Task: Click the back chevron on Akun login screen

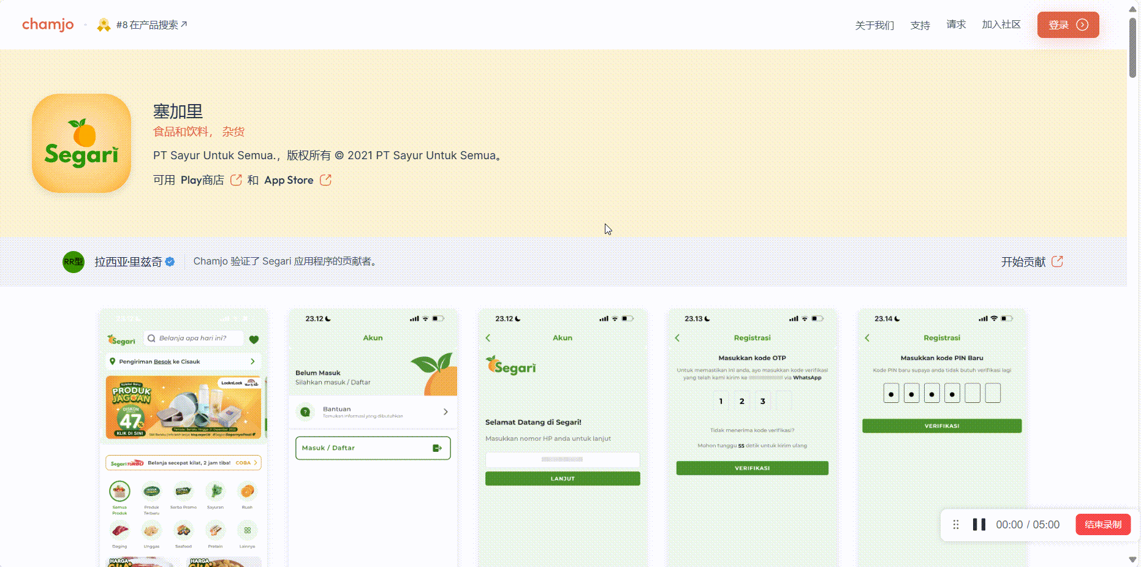Action: coord(488,338)
